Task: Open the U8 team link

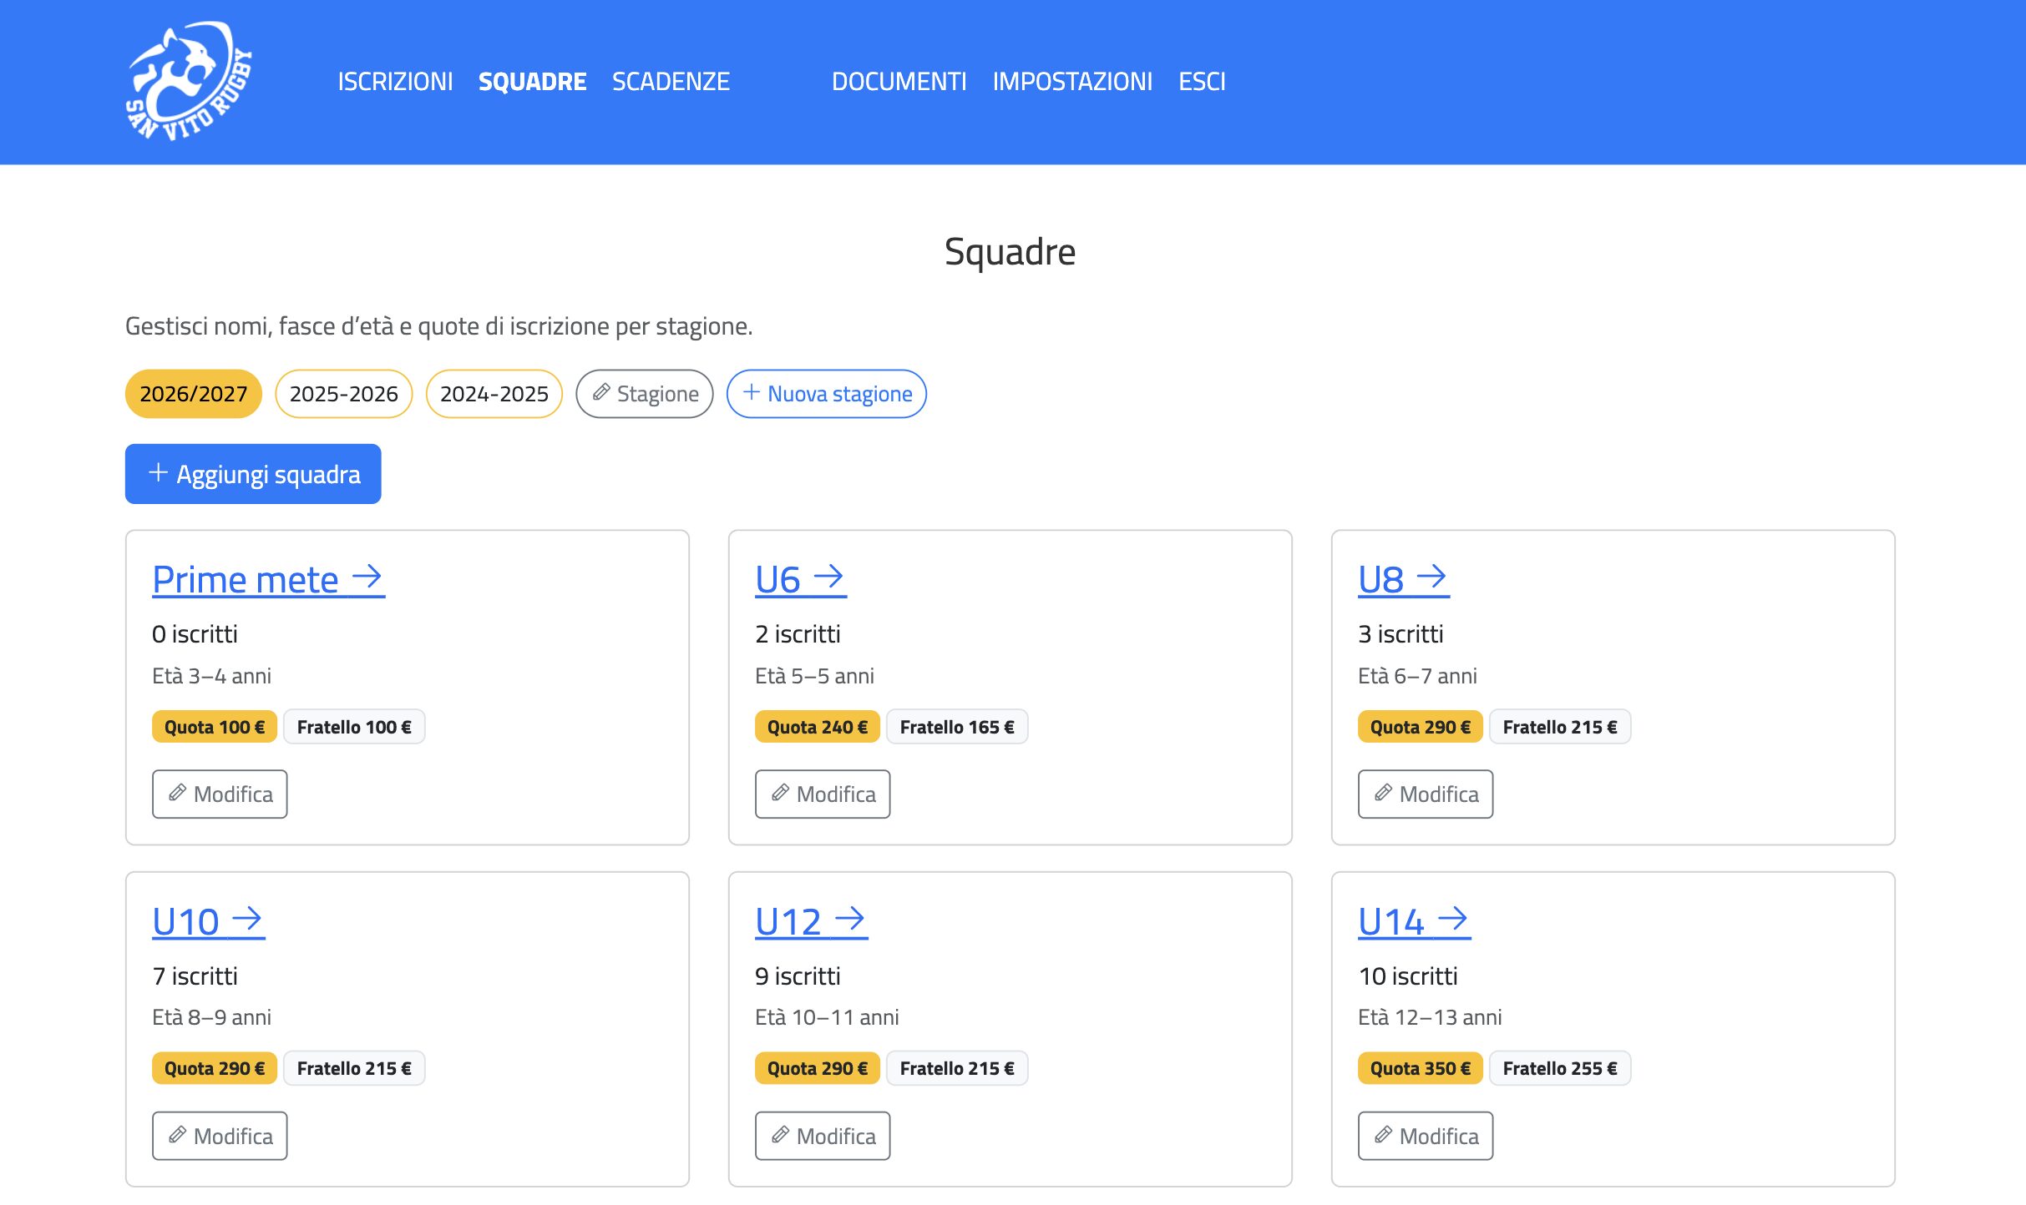Action: pos(1404,579)
